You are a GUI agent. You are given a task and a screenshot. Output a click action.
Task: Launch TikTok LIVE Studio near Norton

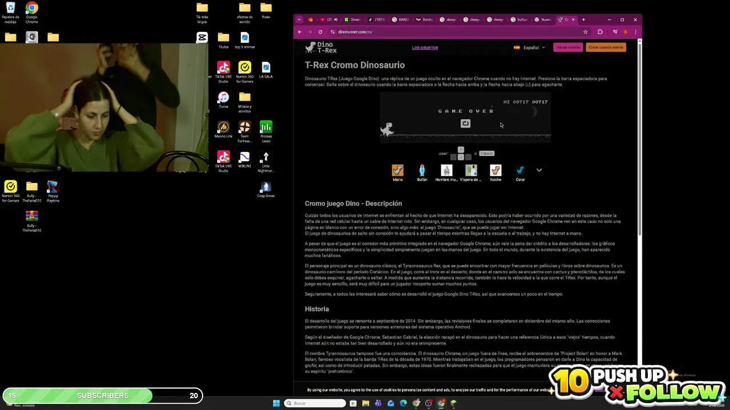pyautogui.click(x=223, y=72)
